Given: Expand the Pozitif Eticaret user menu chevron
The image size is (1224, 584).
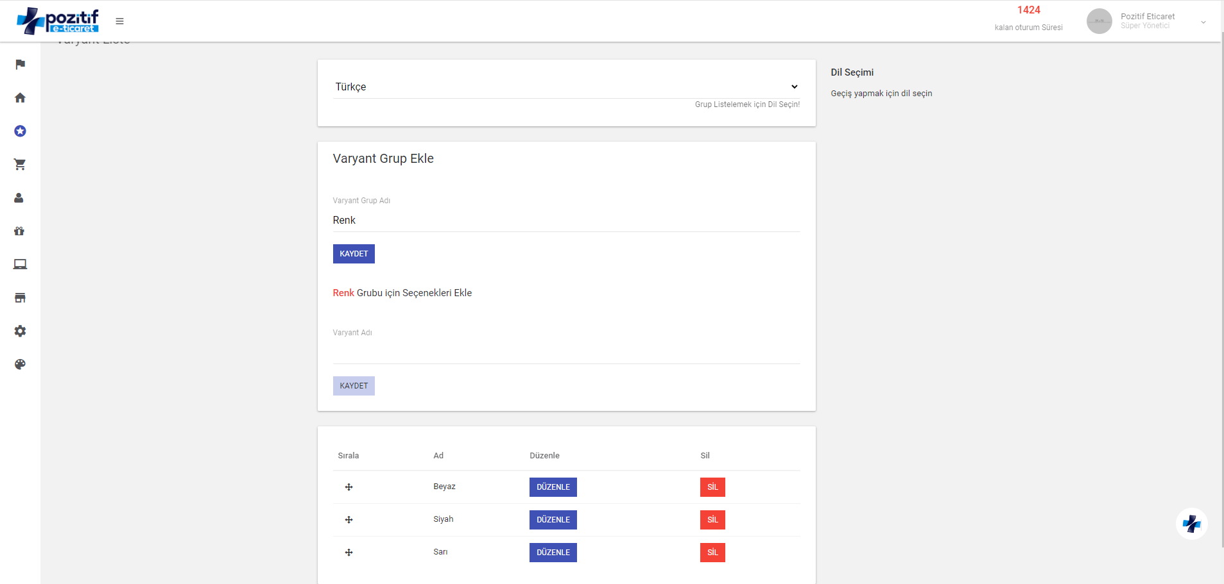Looking at the screenshot, I should click(1203, 22).
